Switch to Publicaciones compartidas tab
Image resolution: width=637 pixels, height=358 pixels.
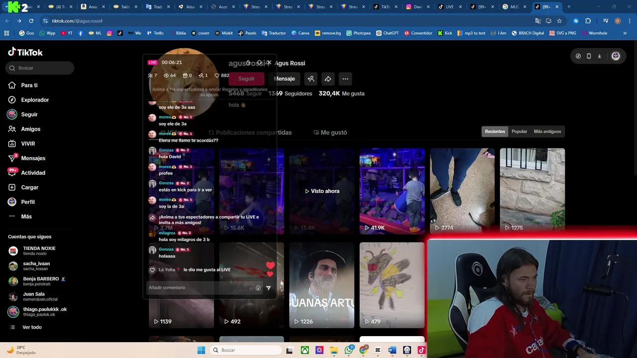pyautogui.click(x=250, y=133)
